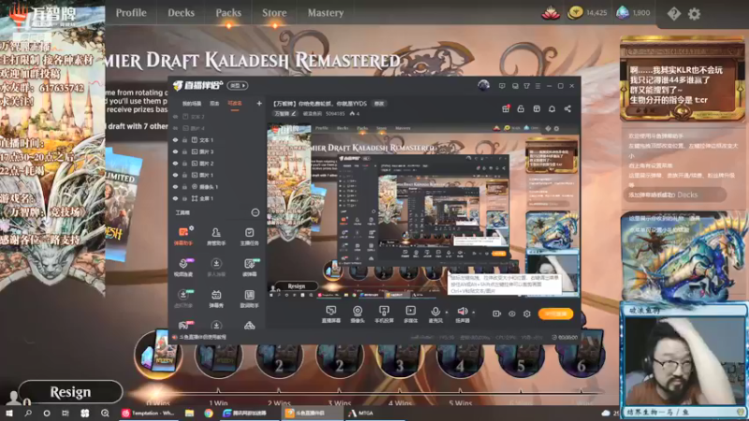
Task: Add a new scene with plus icon
Action: (x=259, y=103)
